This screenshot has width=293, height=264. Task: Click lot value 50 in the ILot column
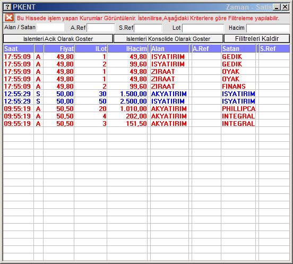102,101
